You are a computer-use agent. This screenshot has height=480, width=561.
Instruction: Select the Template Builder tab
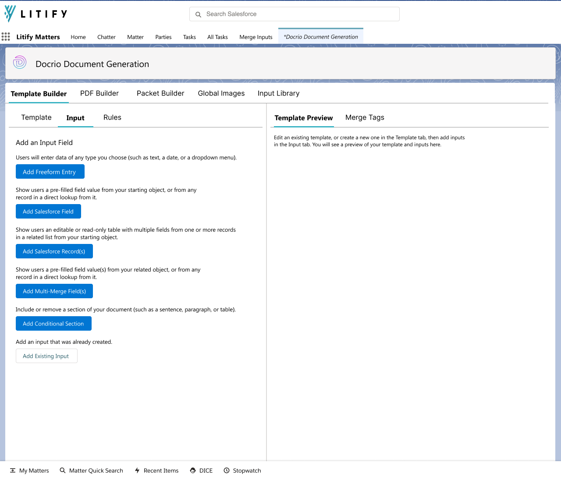tap(39, 94)
